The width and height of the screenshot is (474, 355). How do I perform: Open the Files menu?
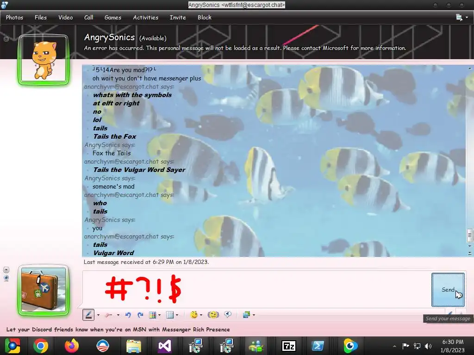click(x=41, y=18)
